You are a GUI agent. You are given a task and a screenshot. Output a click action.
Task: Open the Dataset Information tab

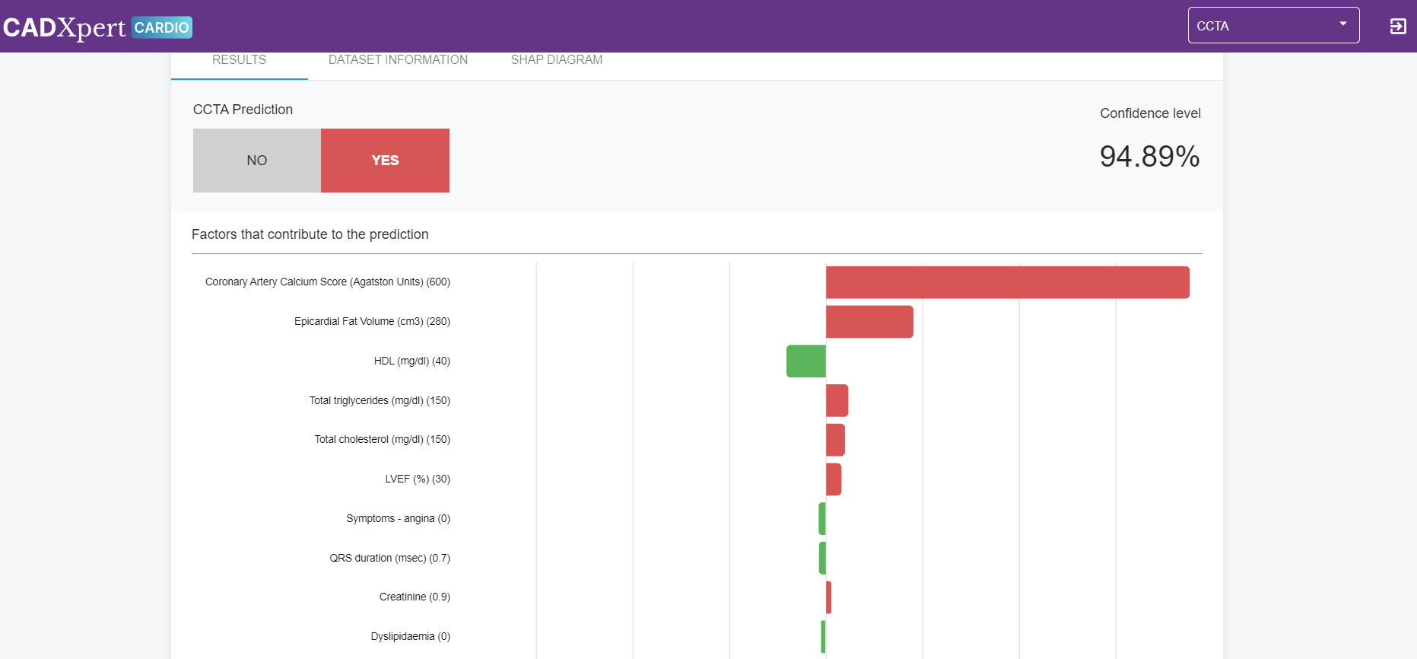coord(398,60)
